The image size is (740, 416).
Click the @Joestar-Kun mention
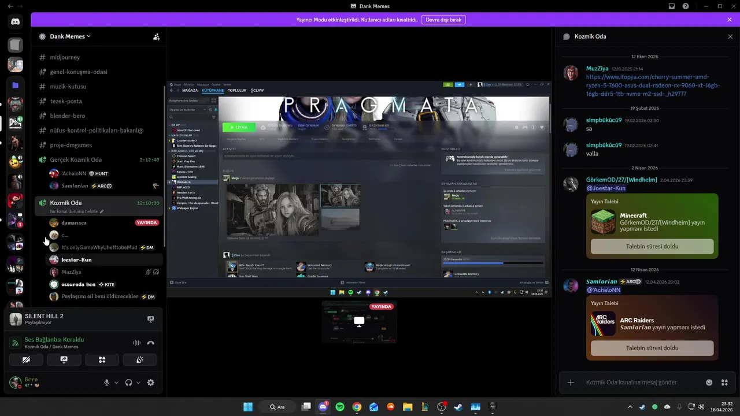606,188
